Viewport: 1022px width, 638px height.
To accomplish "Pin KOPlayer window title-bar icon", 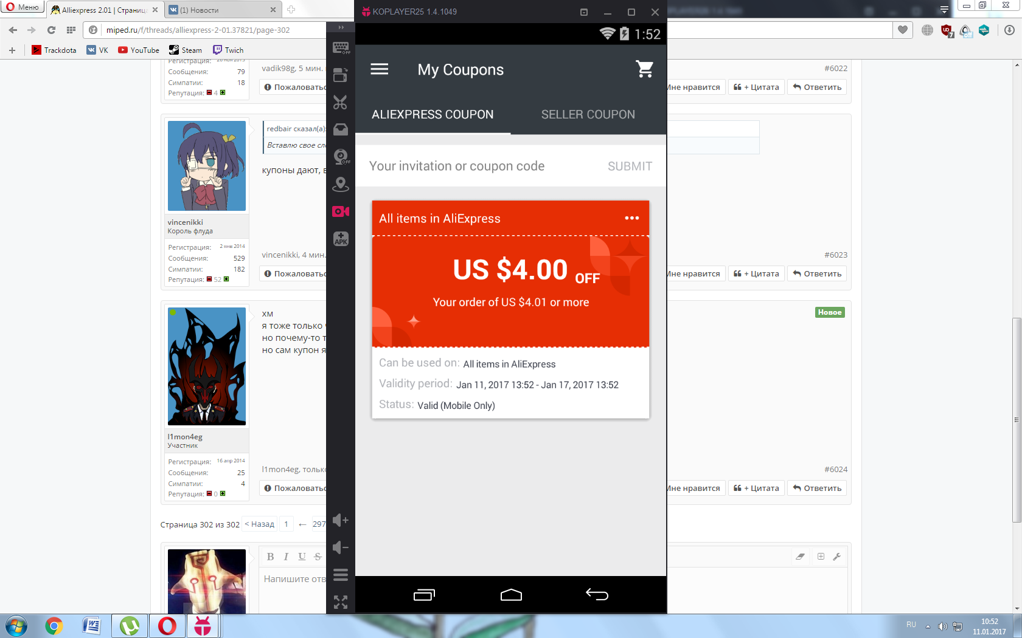I will [584, 12].
